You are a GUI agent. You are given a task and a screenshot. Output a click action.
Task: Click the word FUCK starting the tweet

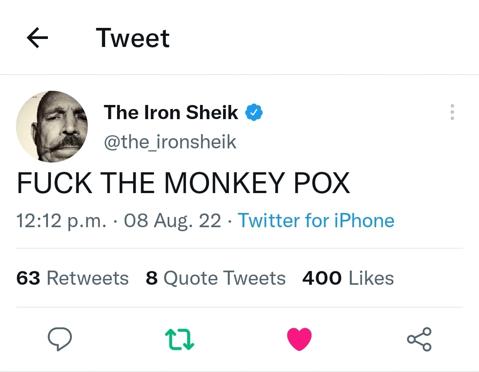tap(55, 183)
